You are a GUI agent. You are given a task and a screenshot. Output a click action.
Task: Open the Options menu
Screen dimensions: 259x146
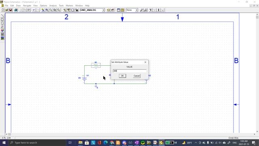click(x=43, y=6)
